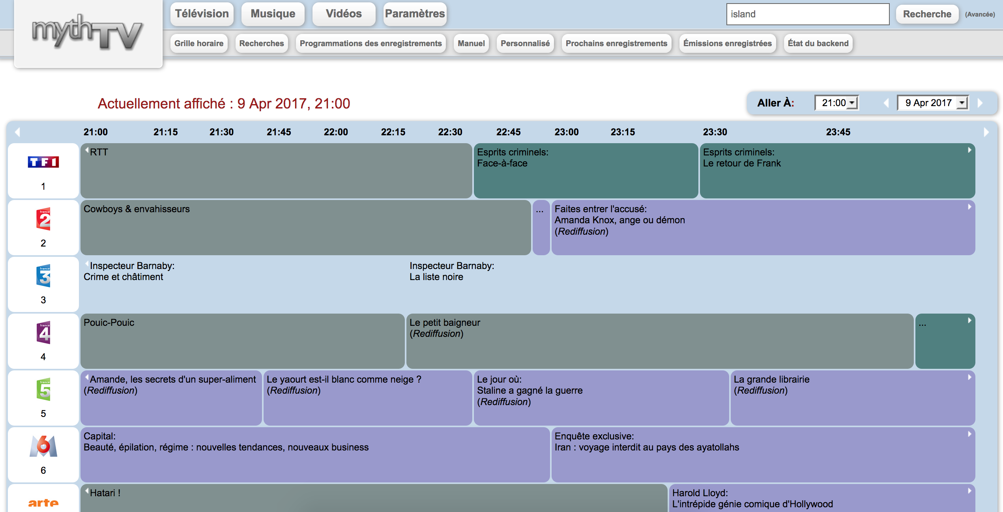Switch to Recherches tab
The width and height of the screenshot is (1003, 512).
pyautogui.click(x=262, y=43)
